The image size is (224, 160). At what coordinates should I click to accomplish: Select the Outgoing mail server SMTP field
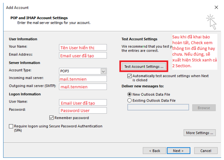pyautogui.click(x=83, y=87)
